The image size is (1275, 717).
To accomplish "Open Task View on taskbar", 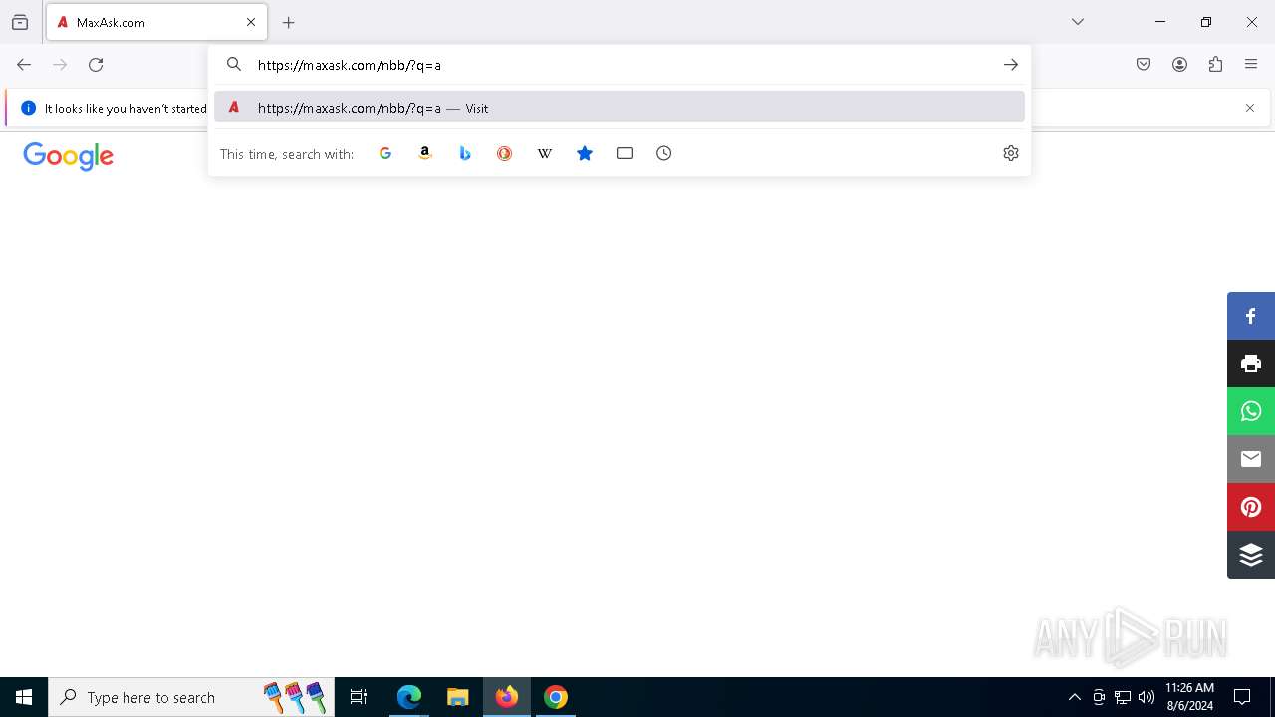I will point(359,697).
